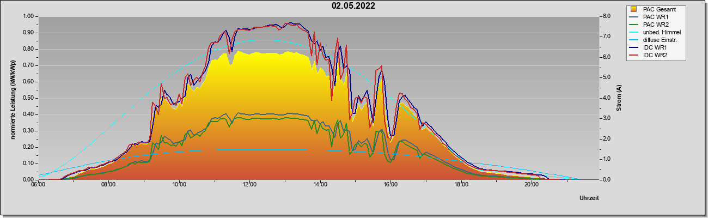Select the IDC WR2 legend entry
708x218 pixels.
point(651,56)
